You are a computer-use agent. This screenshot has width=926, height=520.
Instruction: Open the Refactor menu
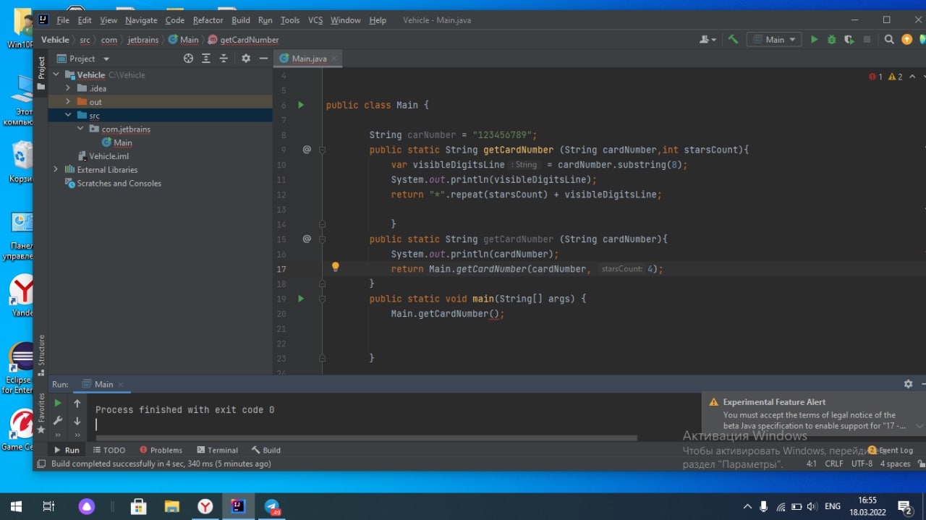click(x=208, y=20)
